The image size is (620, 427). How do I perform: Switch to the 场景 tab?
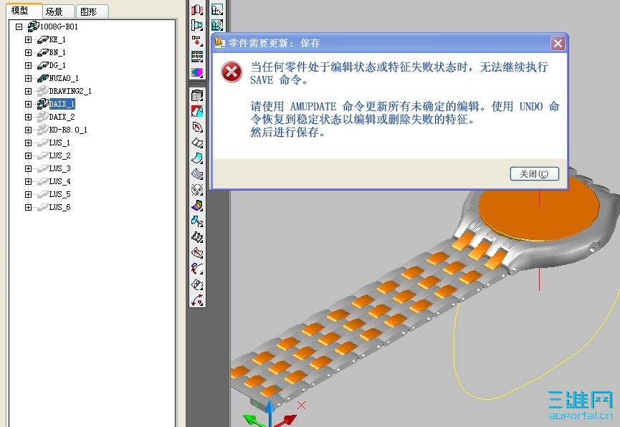coord(58,11)
